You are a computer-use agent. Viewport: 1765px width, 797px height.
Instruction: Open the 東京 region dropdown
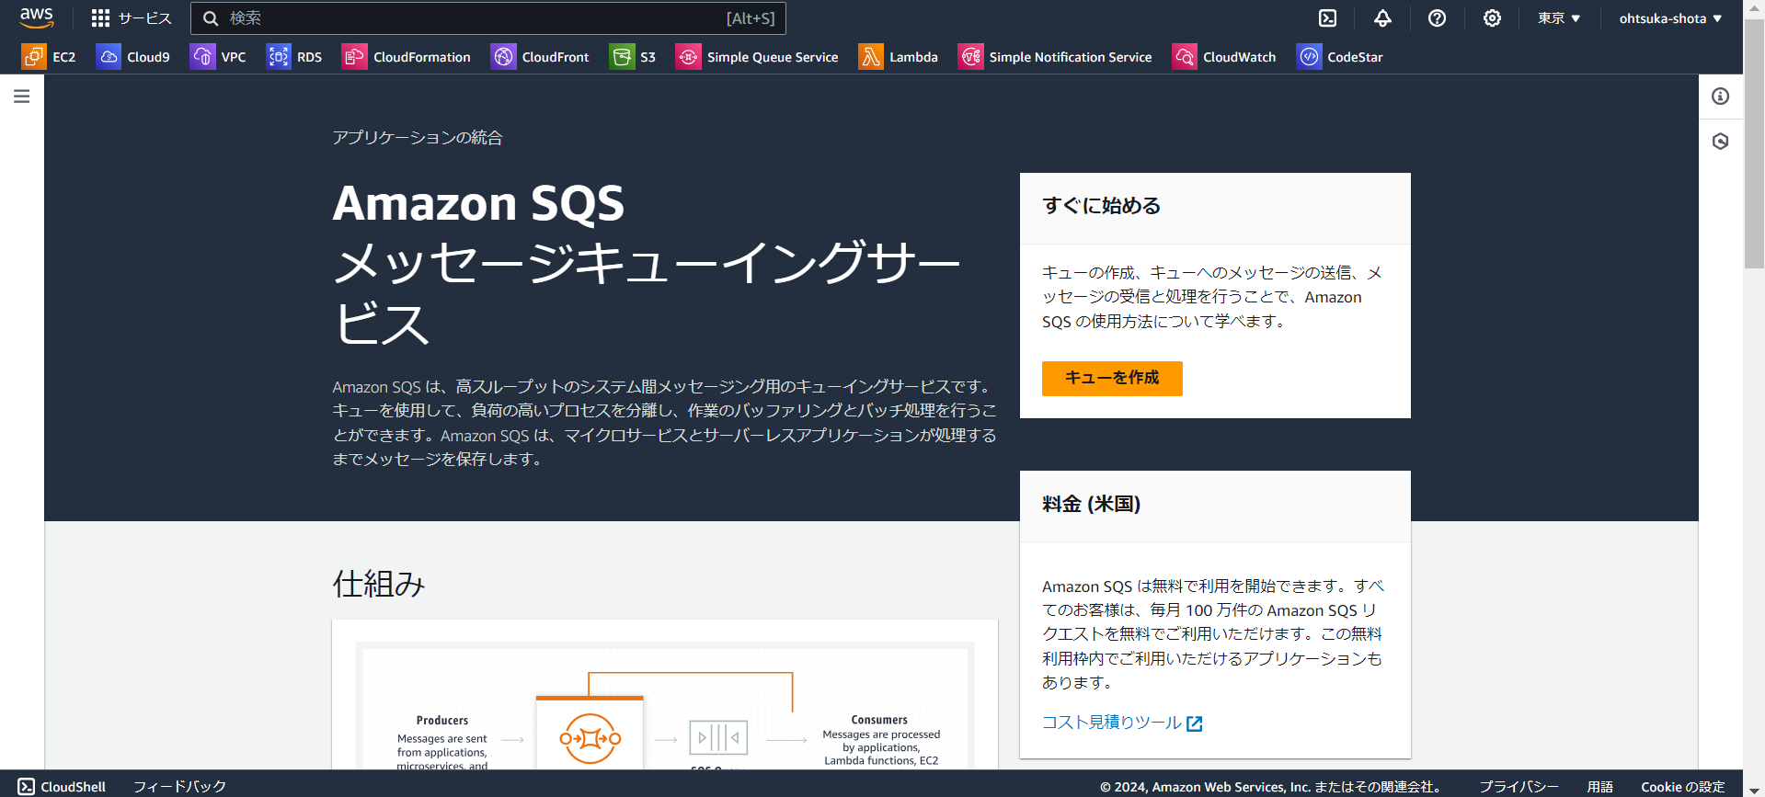click(1559, 18)
